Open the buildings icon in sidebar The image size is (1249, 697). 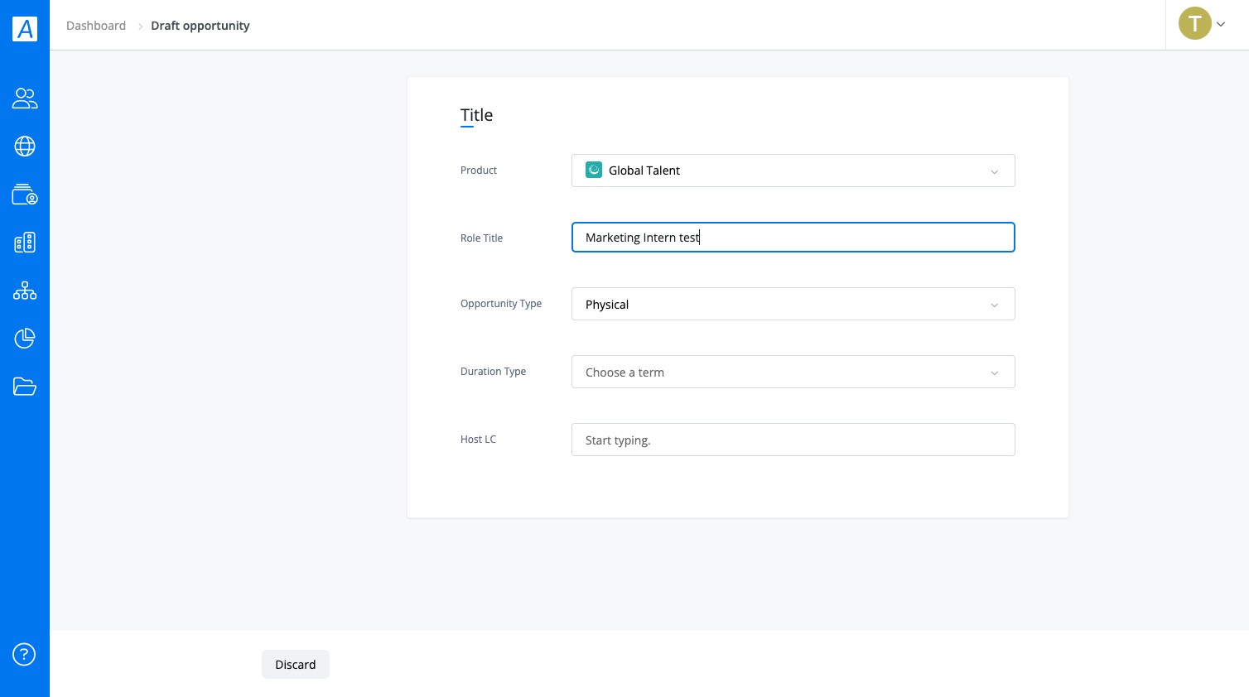click(25, 243)
